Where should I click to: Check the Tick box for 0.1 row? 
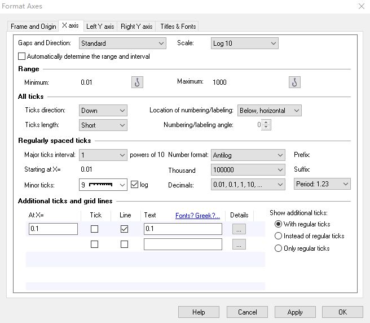94,229
